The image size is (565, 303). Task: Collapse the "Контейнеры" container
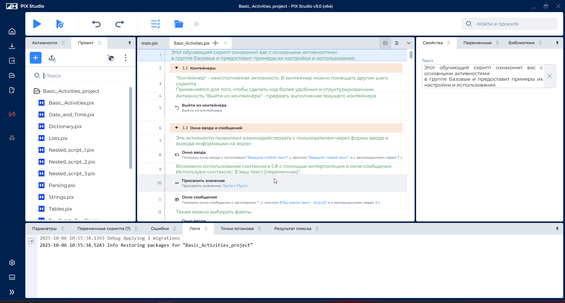point(177,68)
